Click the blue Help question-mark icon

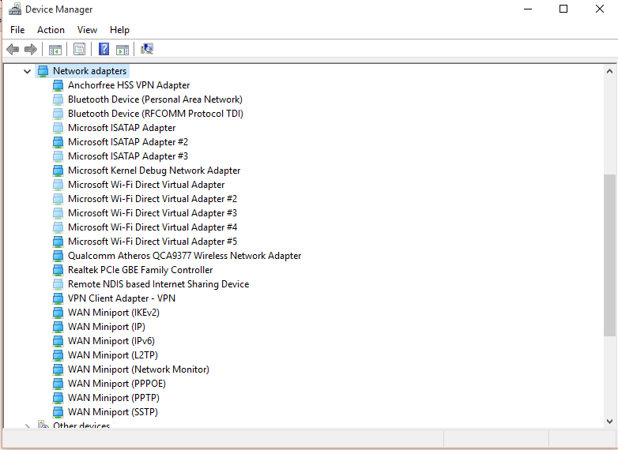click(104, 49)
